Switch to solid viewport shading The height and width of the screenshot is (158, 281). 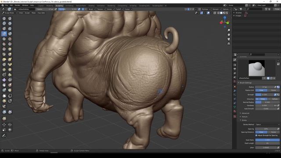[x=221, y=13]
